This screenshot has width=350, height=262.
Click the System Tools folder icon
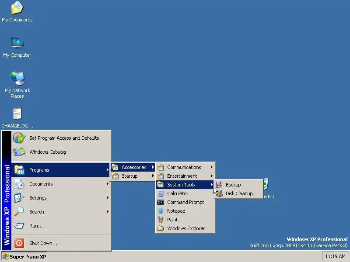click(x=161, y=185)
